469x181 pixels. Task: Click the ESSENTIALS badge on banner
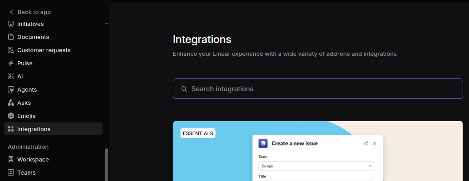[198, 133]
